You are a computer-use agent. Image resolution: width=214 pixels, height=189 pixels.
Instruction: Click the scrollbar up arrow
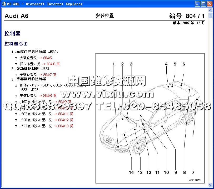[x=210, y=10]
